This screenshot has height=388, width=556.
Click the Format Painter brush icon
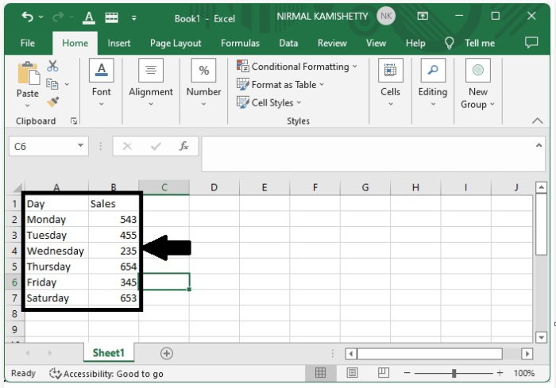53,102
